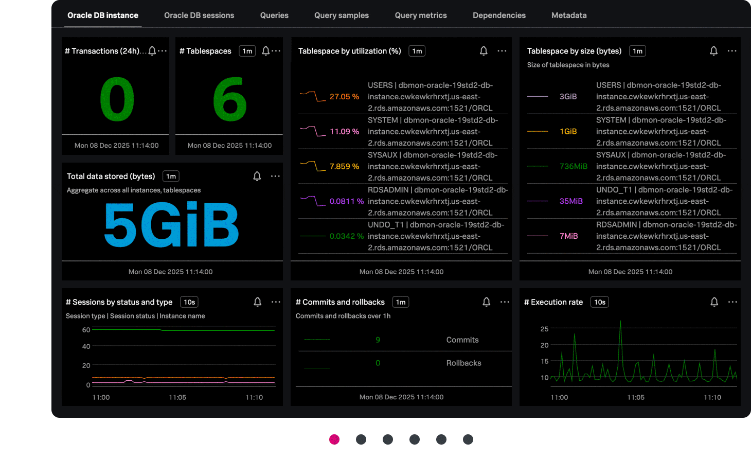Screen dimensions: 751x459
Task: Toggle the Rollbacks series visibility
Action: click(x=463, y=363)
